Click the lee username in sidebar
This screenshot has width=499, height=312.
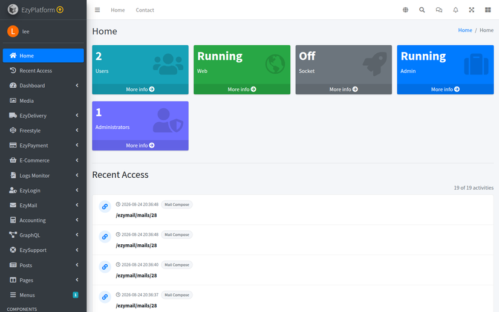tap(26, 31)
